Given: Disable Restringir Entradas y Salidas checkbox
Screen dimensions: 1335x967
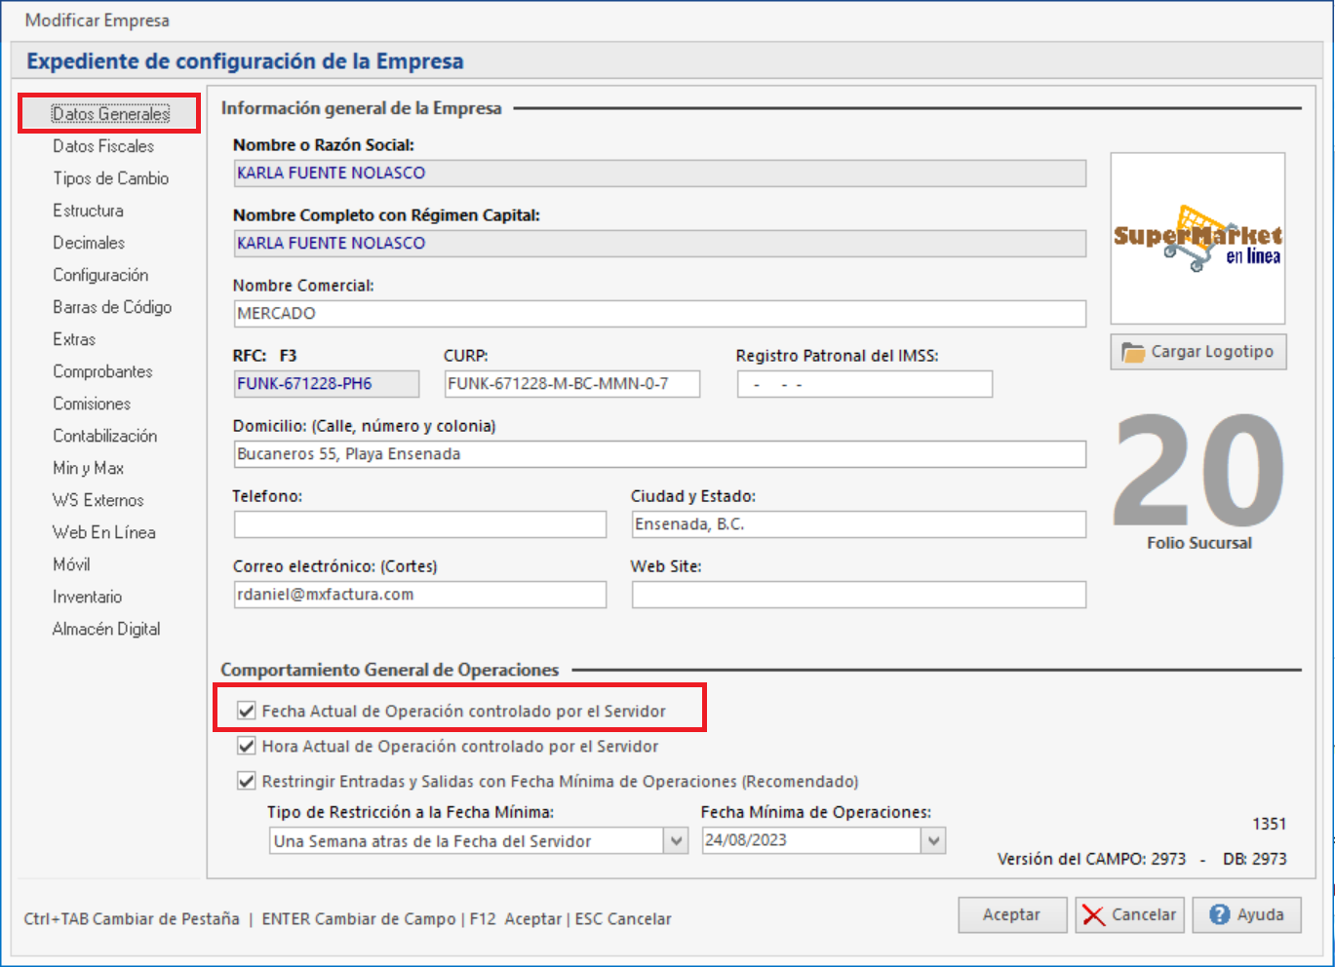Looking at the screenshot, I should (247, 781).
